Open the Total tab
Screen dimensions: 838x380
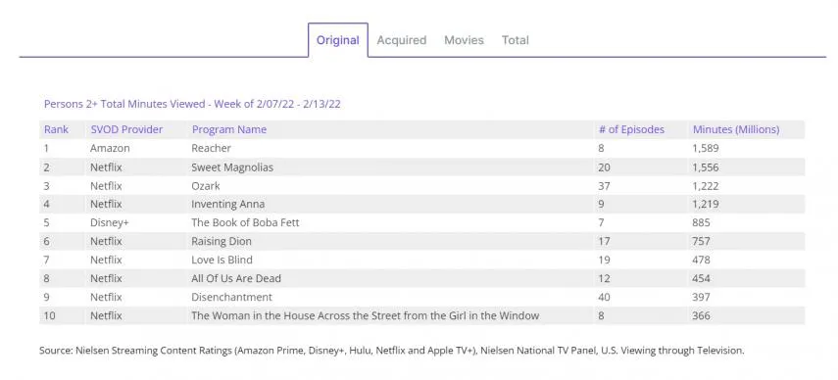click(516, 40)
